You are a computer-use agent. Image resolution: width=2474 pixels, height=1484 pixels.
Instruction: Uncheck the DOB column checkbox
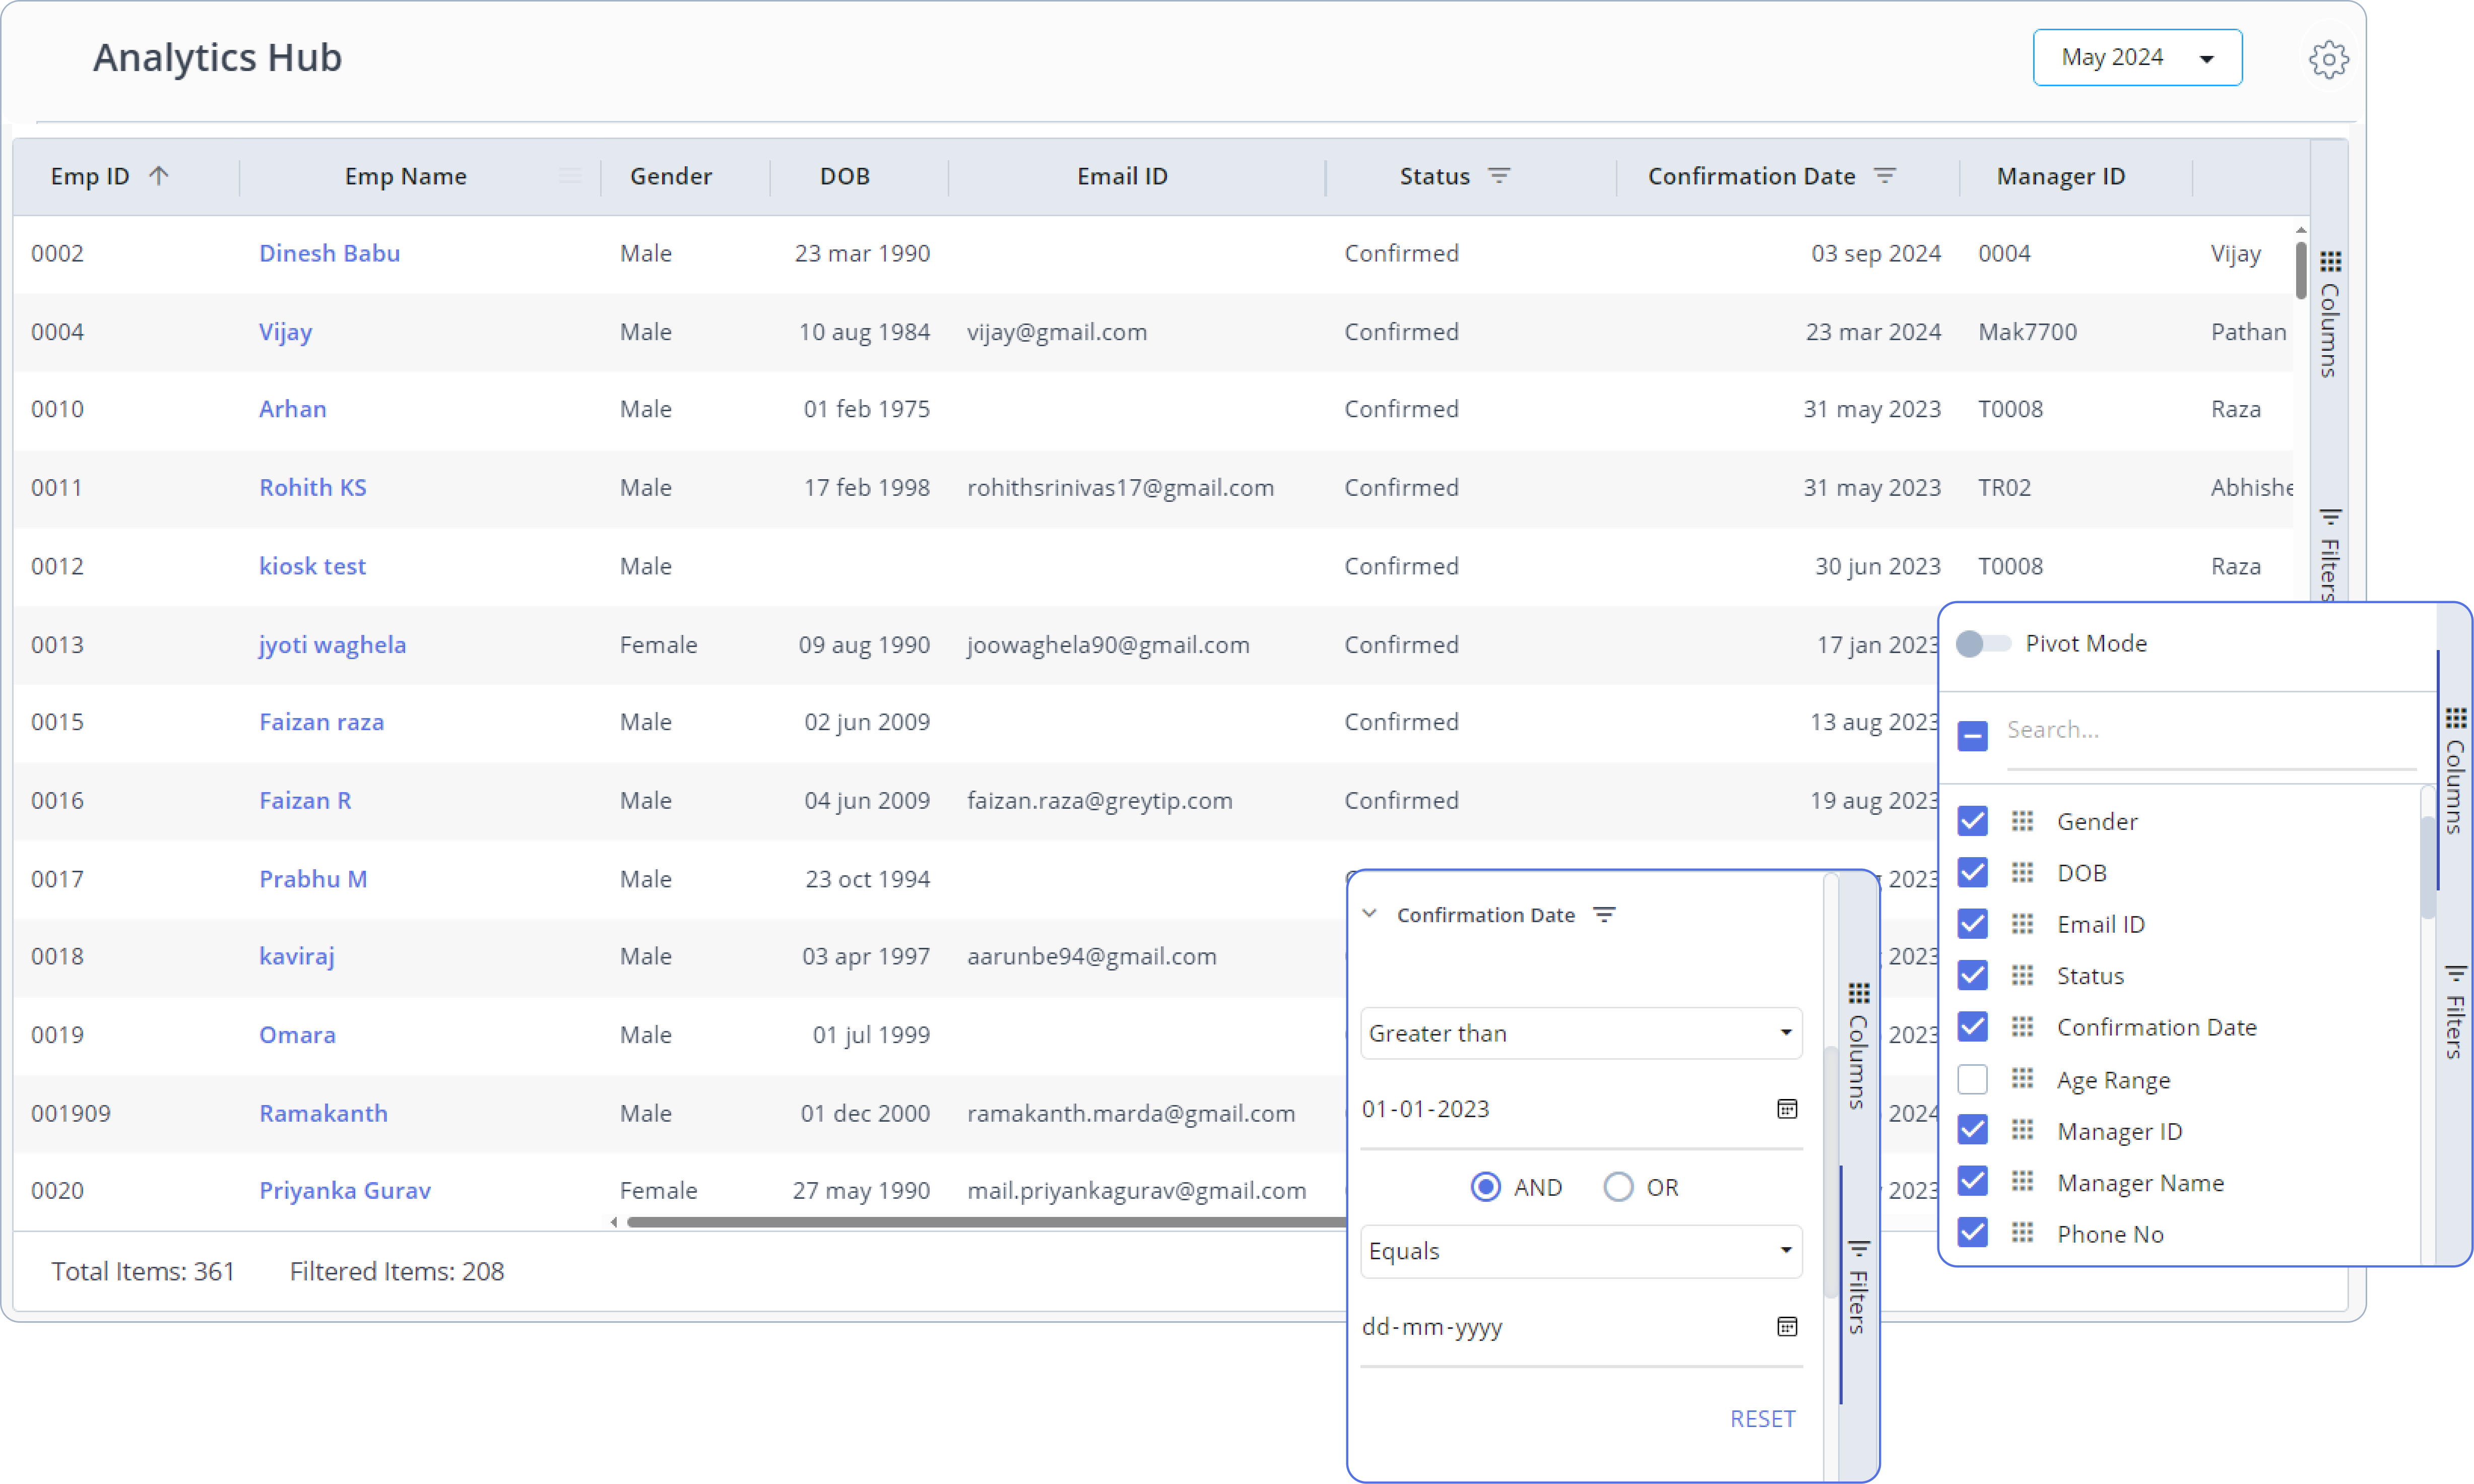click(1972, 872)
